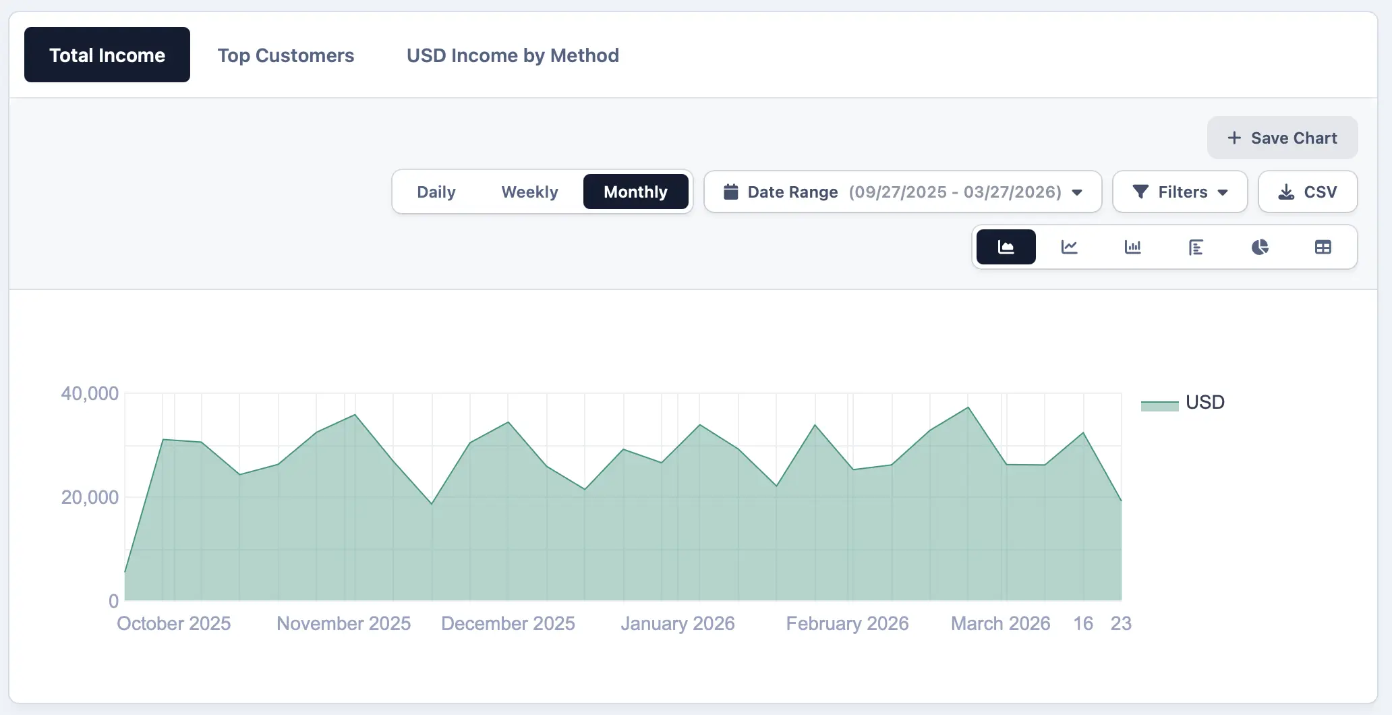This screenshot has height=715, width=1392.
Task: Open the Filters dropdown
Action: click(x=1180, y=192)
